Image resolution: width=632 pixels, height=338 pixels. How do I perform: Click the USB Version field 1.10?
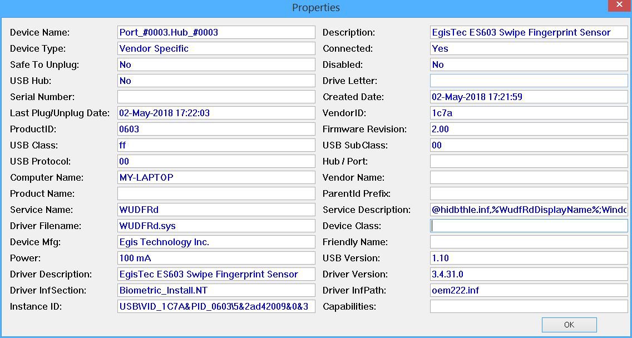tap(529, 258)
